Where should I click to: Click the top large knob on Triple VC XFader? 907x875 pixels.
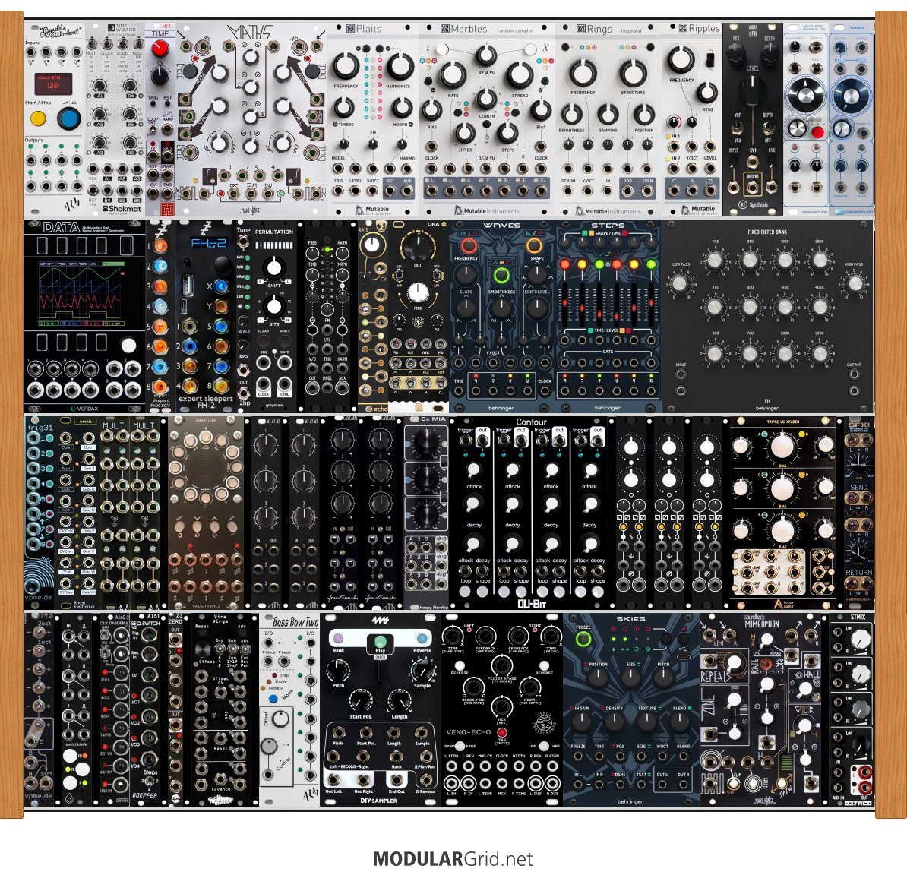coord(782,446)
